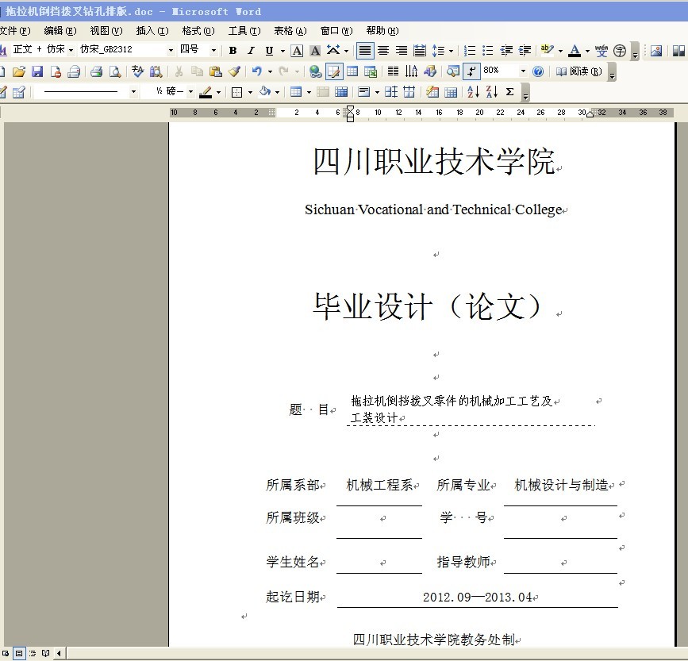Insert Excel worksheet icon
The width and height of the screenshot is (688, 661).
371,71
